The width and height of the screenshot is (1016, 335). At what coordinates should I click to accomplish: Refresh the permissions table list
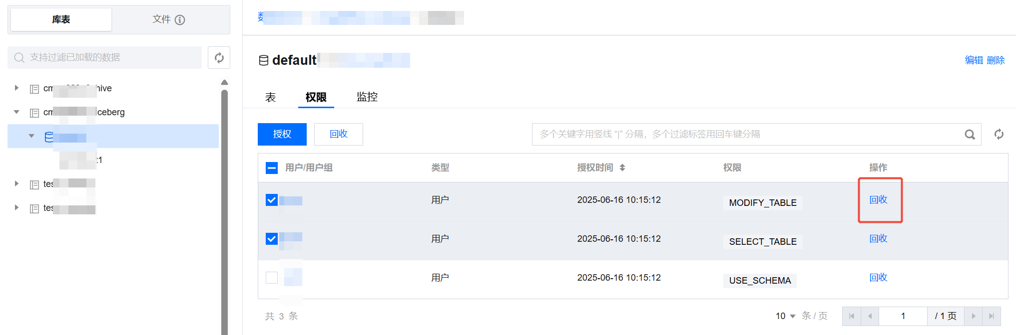[999, 135]
